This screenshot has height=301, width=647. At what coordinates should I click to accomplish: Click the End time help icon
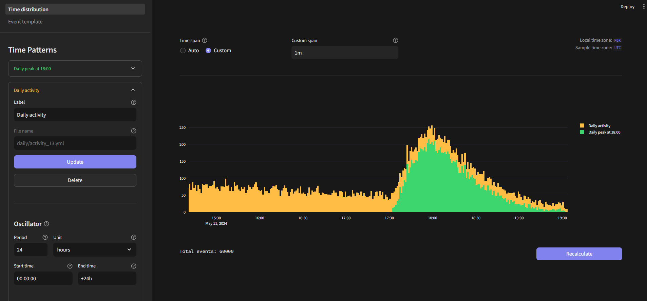point(134,266)
